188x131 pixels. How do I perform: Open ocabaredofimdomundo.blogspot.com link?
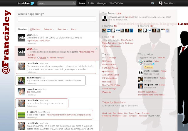[x=69, y=115]
